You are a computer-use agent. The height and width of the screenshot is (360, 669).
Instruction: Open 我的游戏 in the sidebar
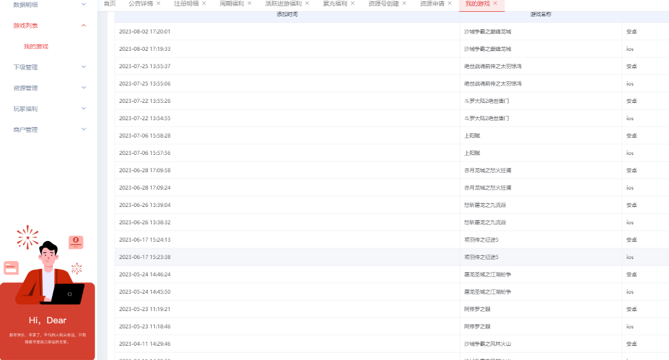36,46
